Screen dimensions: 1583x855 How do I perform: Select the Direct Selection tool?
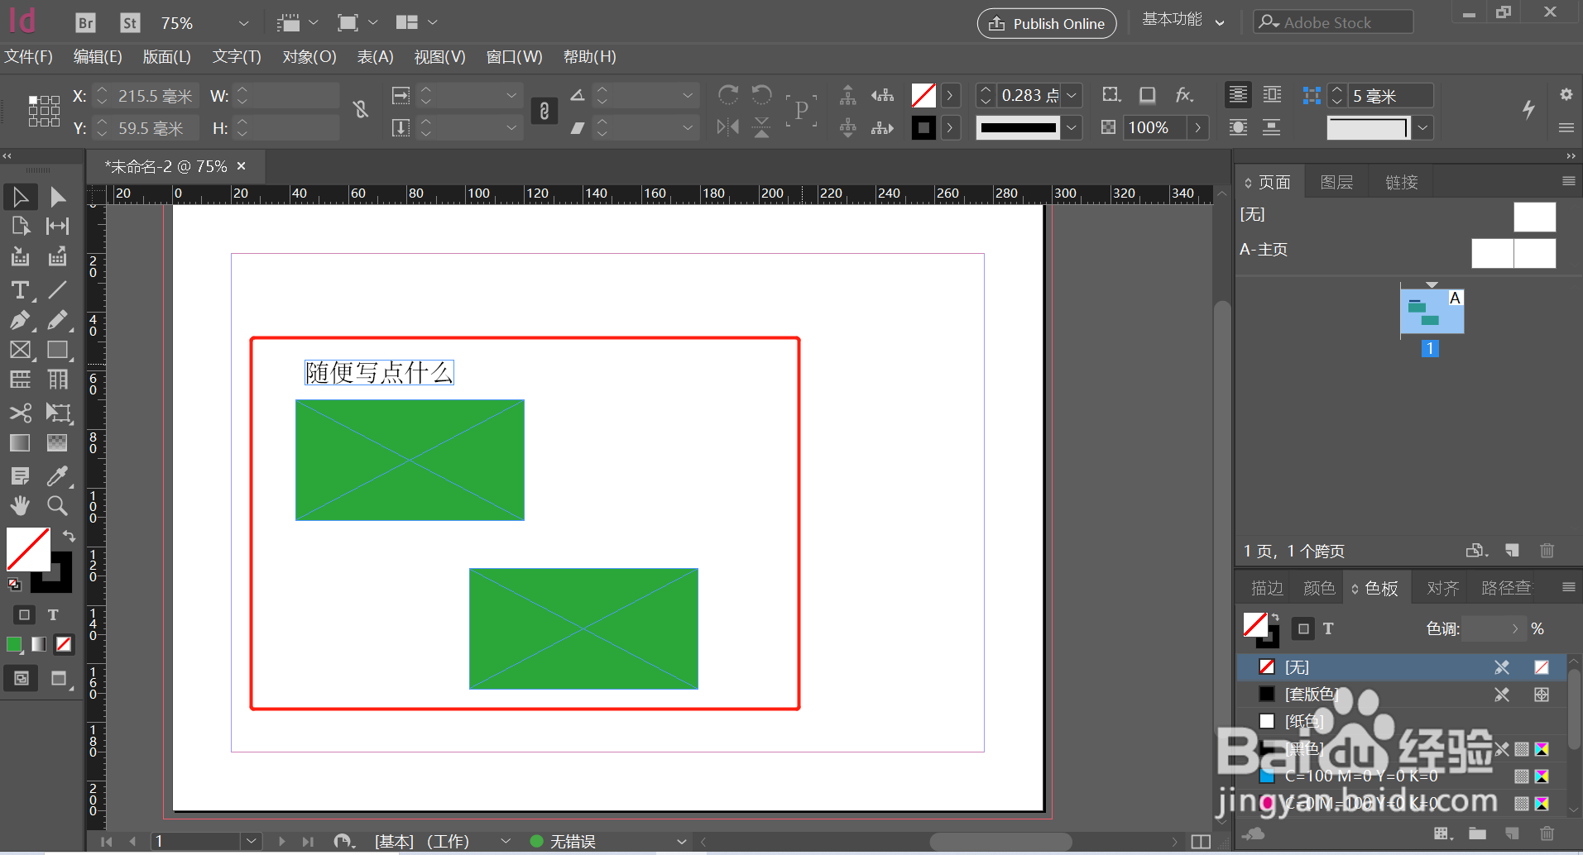[57, 197]
